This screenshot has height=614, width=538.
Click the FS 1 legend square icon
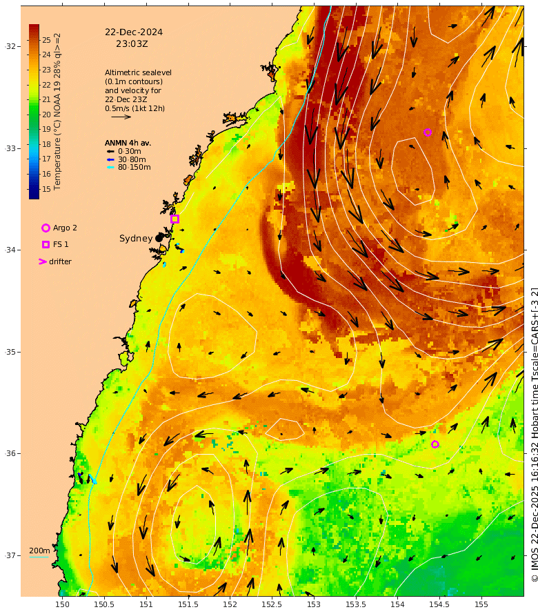(46, 244)
